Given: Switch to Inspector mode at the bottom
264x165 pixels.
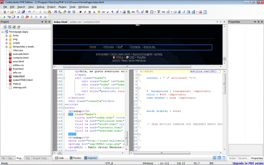Looking at the screenshot, I should point(91,158).
